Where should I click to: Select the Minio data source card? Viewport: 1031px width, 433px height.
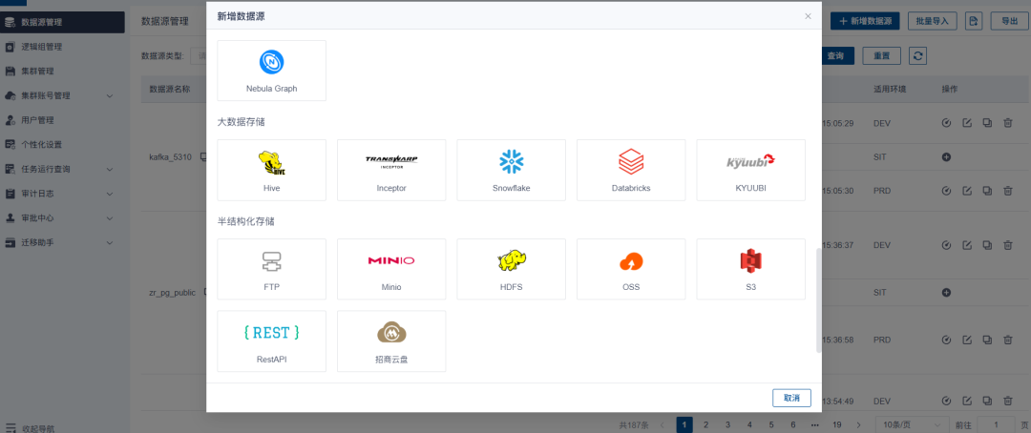[391, 269]
